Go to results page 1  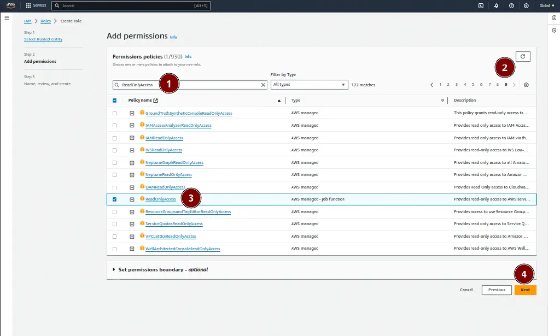440,85
